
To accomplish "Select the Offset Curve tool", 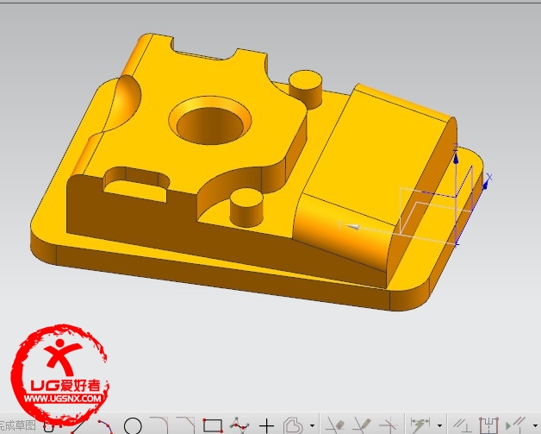I will point(293,425).
